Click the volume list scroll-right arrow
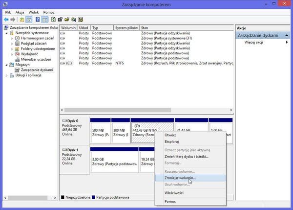 (x=231, y=110)
